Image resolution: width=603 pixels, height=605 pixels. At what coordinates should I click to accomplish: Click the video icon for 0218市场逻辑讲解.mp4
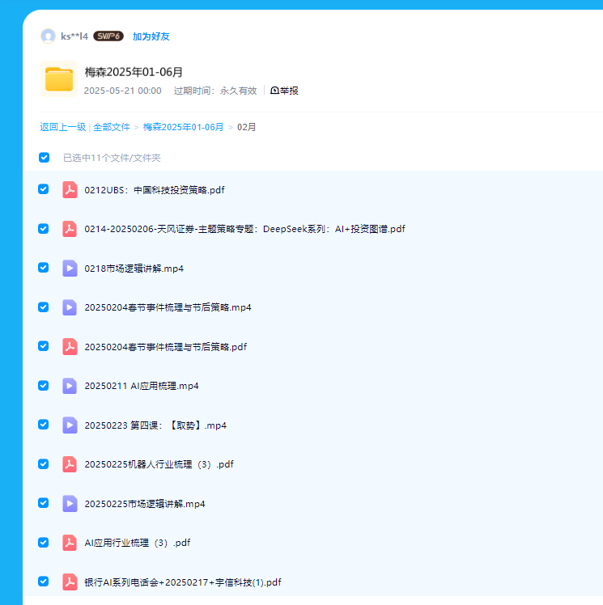[70, 269]
